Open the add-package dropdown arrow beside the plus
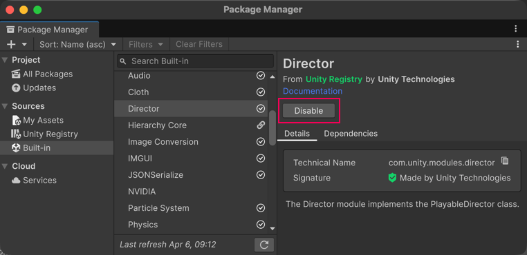527x255 pixels. (24, 44)
